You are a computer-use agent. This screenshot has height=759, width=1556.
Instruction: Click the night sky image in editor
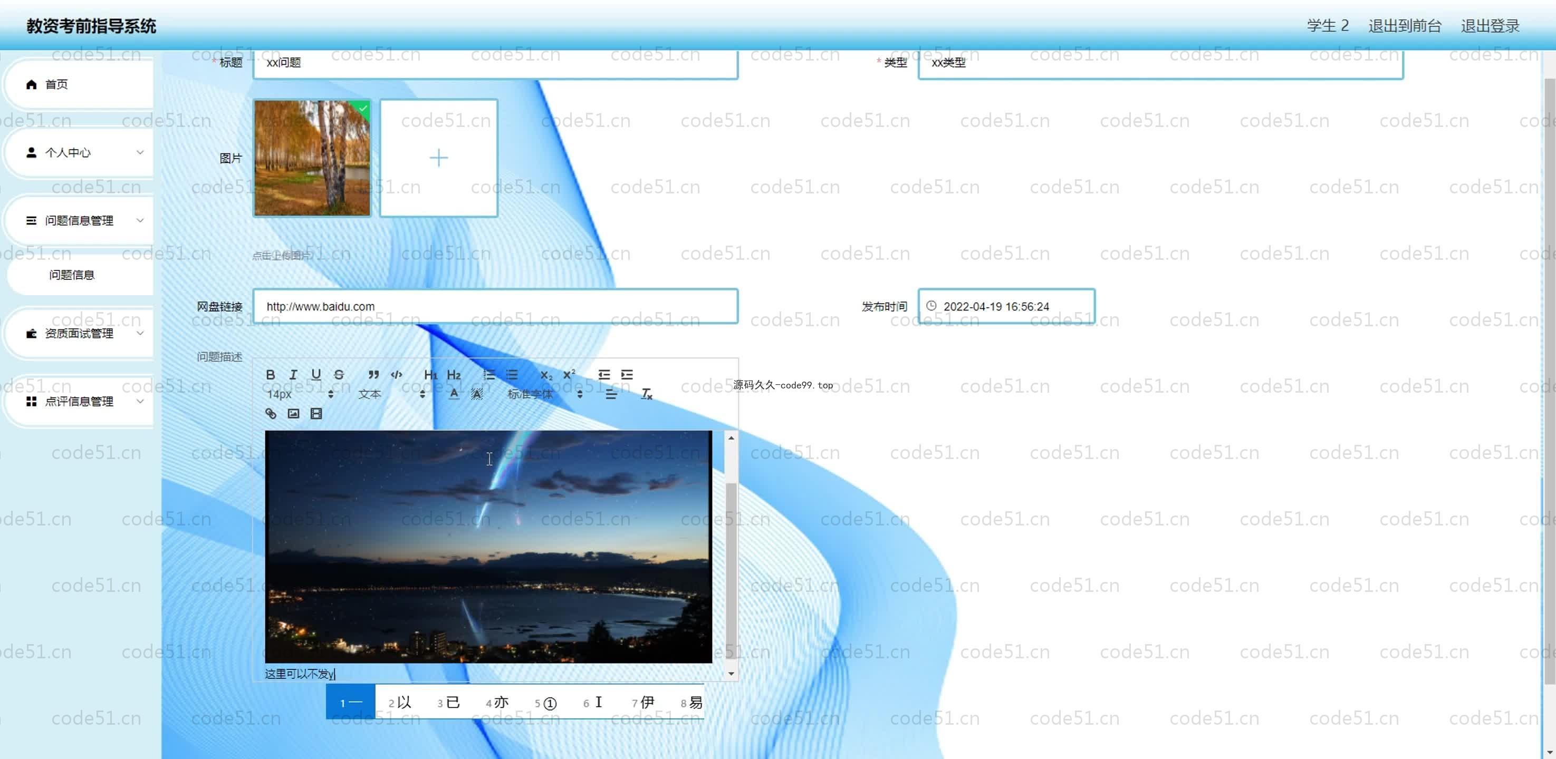488,547
